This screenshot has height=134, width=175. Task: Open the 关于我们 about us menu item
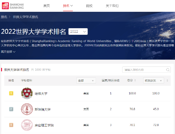coord(112,6)
